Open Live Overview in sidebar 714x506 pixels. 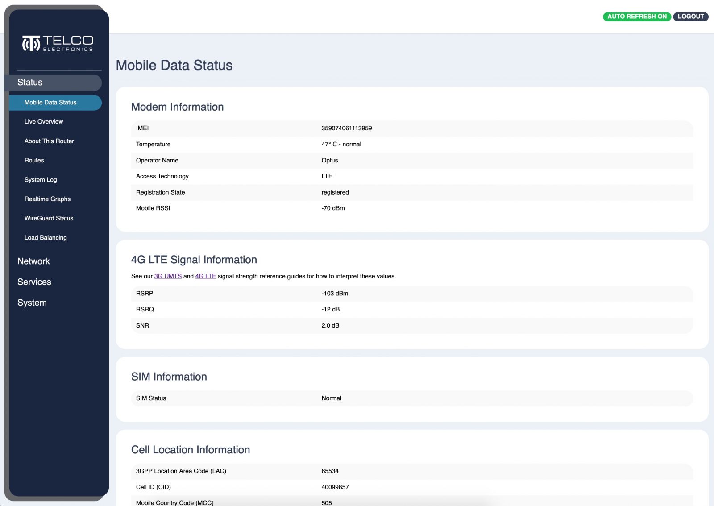tap(44, 122)
